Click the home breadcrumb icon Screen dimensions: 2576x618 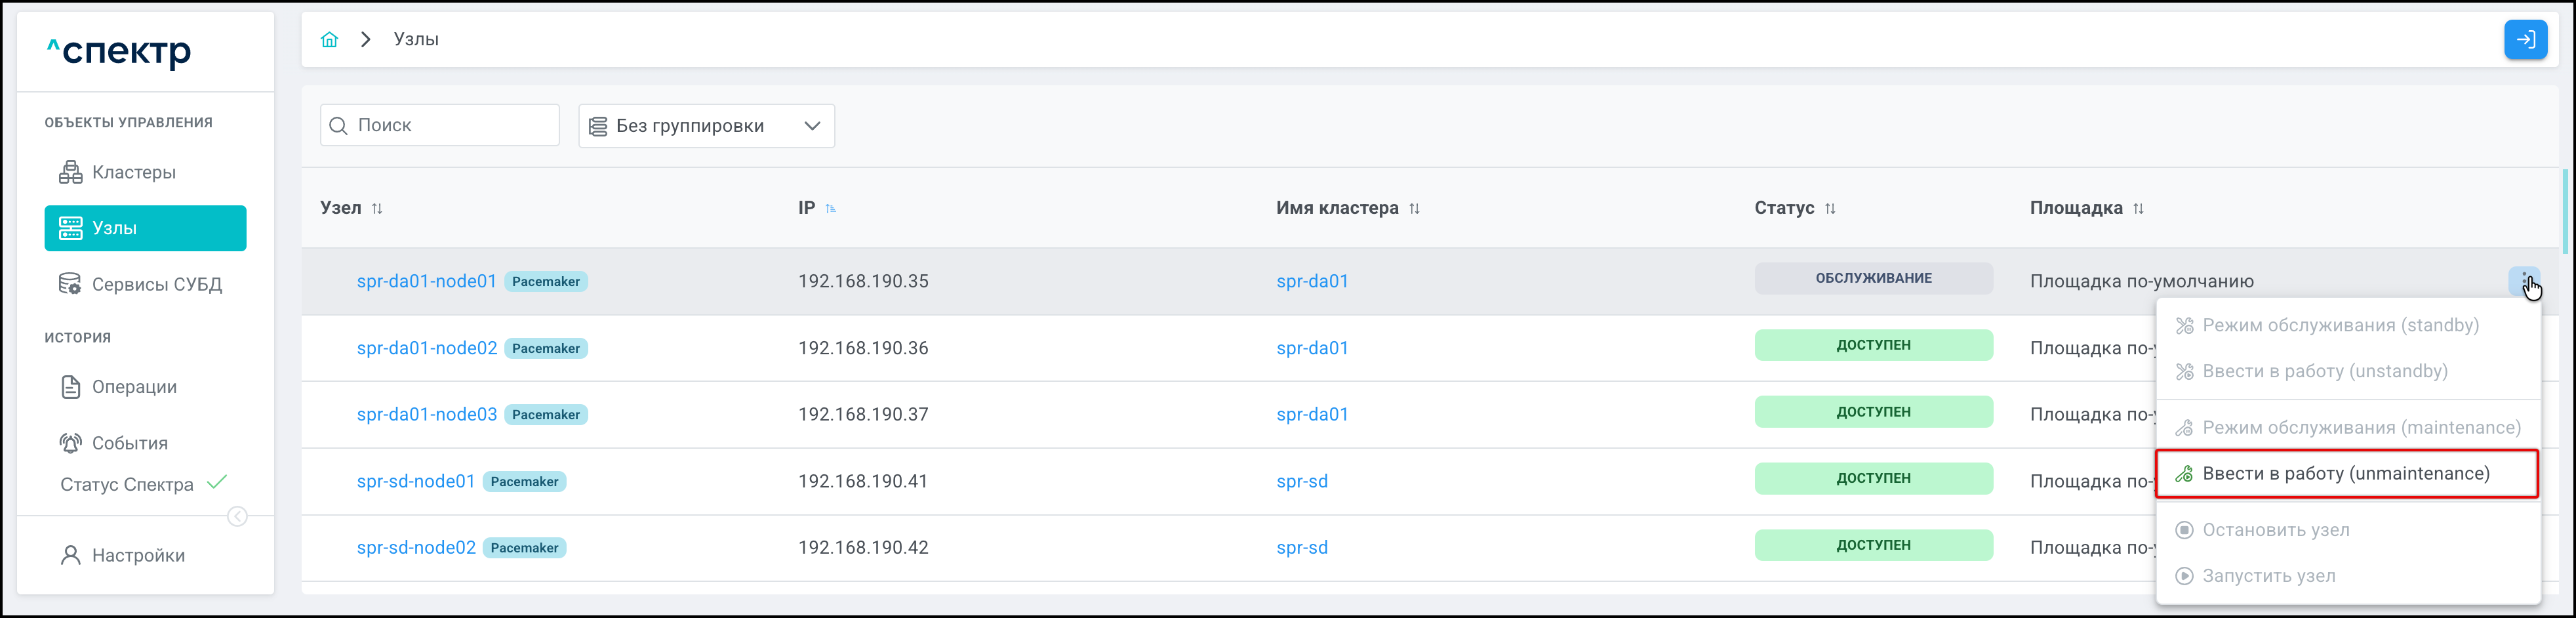[x=329, y=40]
